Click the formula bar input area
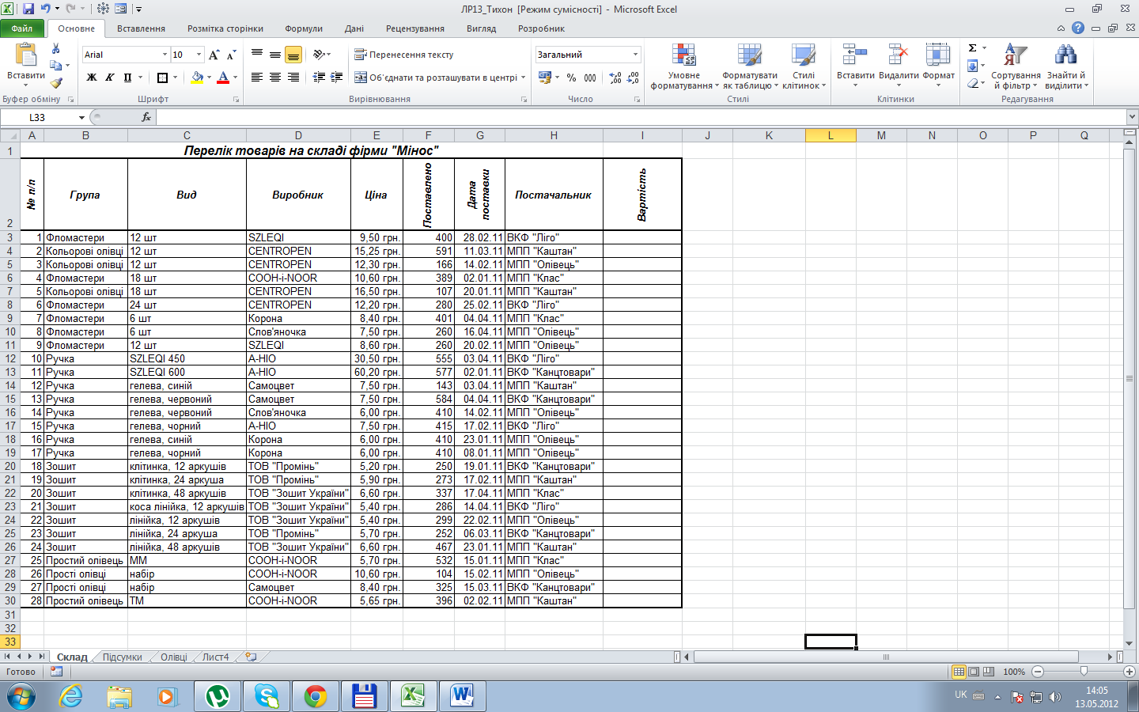The height and width of the screenshot is (712, 1139). click(640, 117)
